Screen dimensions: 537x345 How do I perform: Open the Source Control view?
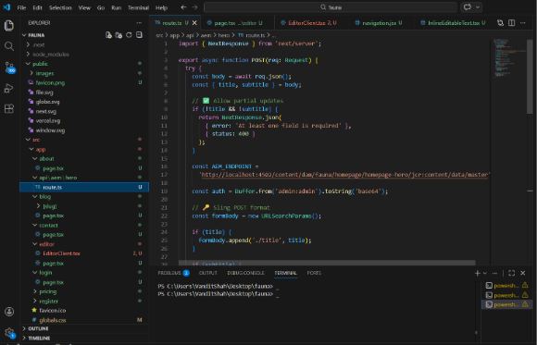9,68
